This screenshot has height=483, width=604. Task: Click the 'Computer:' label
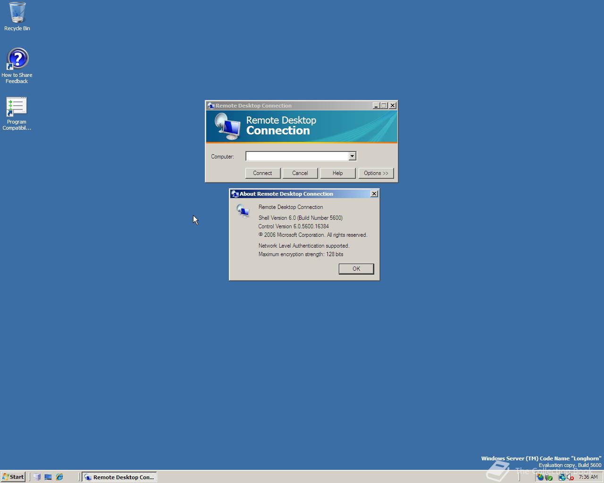[222, 157]
